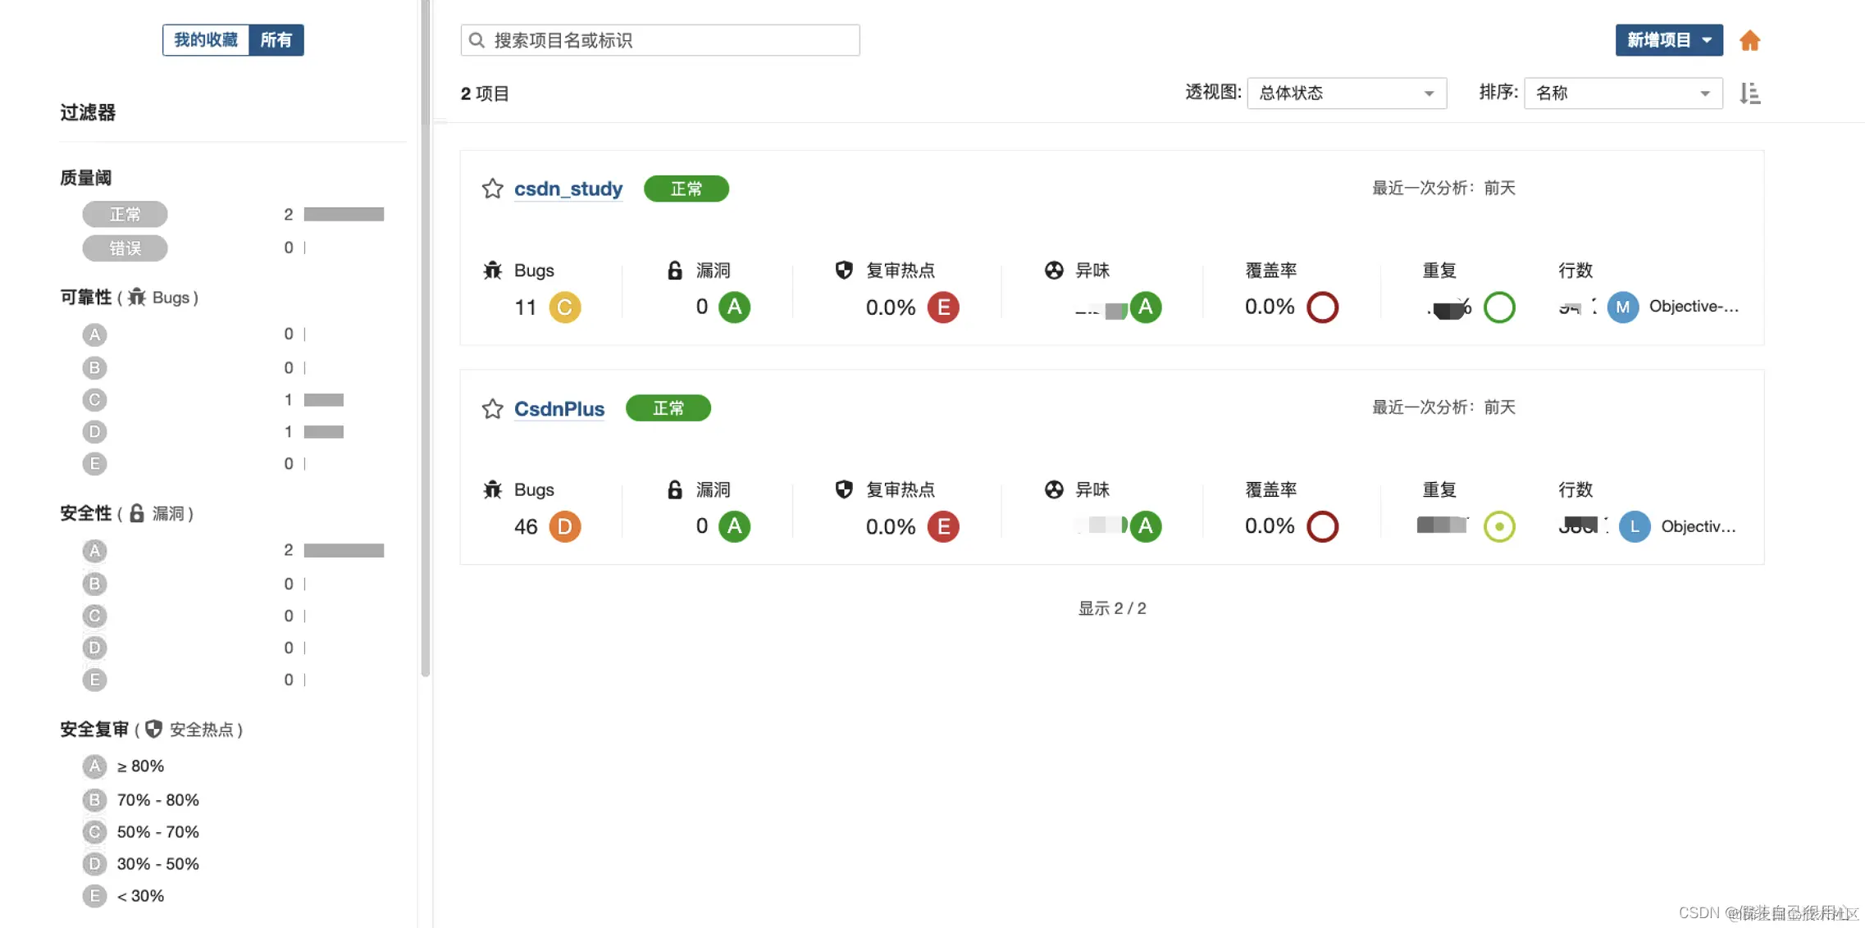Click CsdnPlus vulnerability rating A badge

click(735, 526)
